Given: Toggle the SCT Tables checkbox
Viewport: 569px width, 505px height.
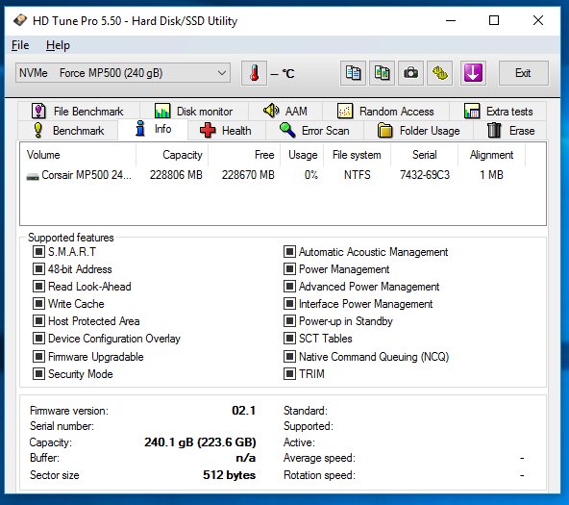Looking at the screenshot, I should pyautogui.click(x=289, y=338).
